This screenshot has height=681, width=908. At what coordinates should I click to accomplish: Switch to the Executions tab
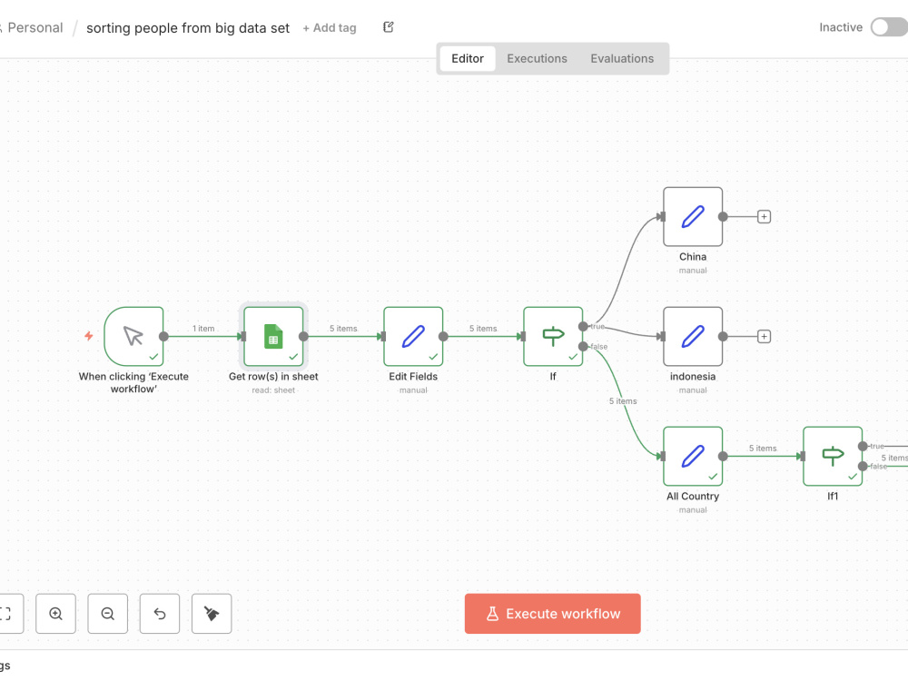(x=537, y=58)
